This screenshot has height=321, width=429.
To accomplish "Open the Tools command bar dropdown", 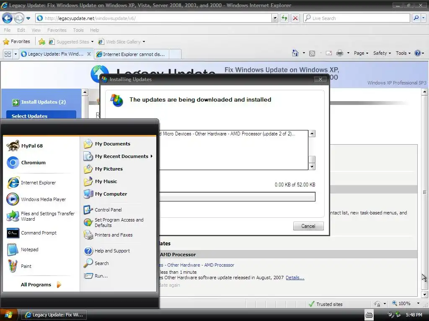I will coord(403,53).
